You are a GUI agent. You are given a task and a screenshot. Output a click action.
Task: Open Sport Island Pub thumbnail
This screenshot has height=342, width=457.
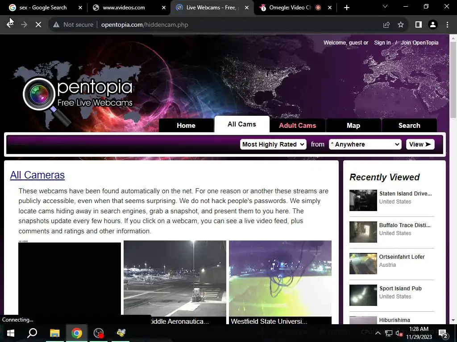(x=363, y=295)
